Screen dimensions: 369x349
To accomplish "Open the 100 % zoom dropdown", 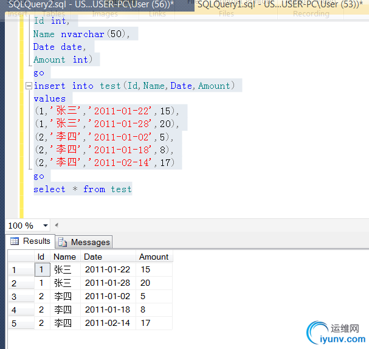I will [x=46, y=226].
